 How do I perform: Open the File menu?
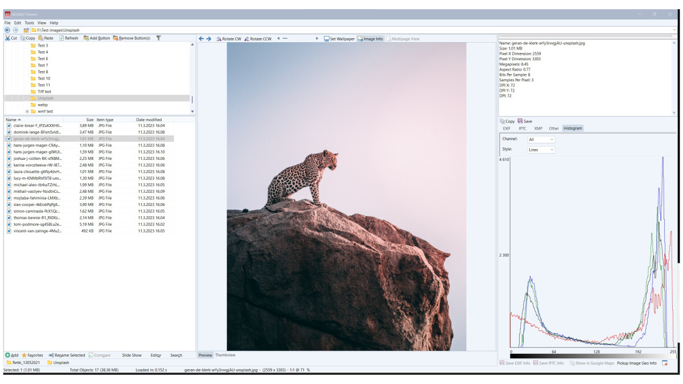[8, 23]
